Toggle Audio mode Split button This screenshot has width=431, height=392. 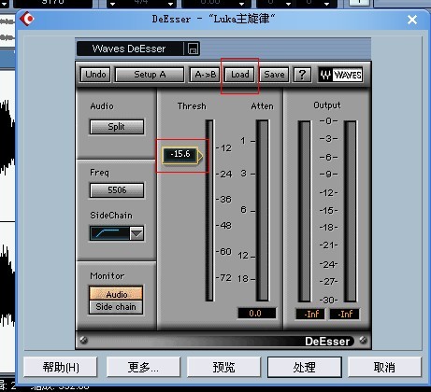click(x=117, y=127)
